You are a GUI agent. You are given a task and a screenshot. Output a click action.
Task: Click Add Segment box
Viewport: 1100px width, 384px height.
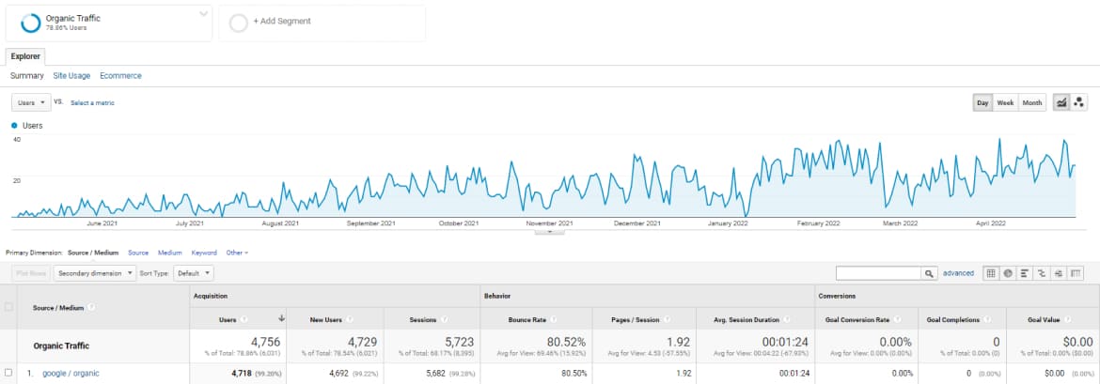click(322, 22)
